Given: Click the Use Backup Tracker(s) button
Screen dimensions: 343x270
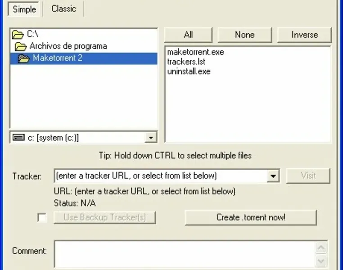Looking at the screenshot, I should click(104, 217).
